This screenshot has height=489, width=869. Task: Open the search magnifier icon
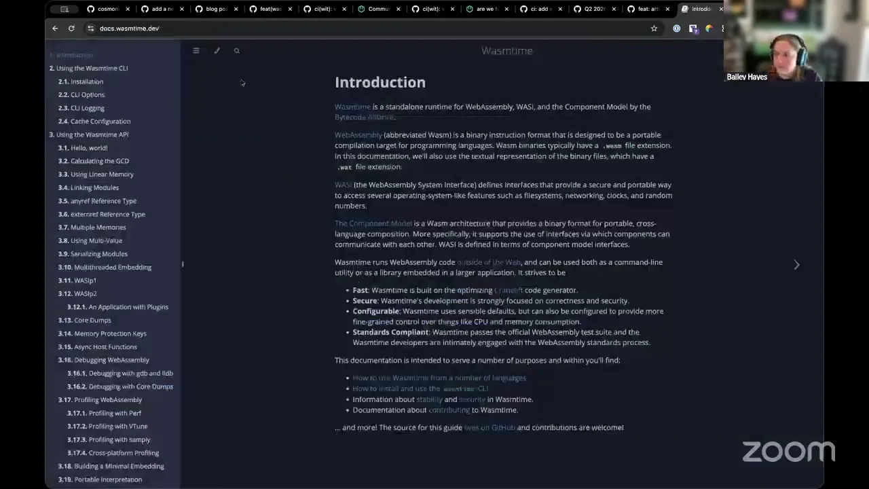pos(237,50)
